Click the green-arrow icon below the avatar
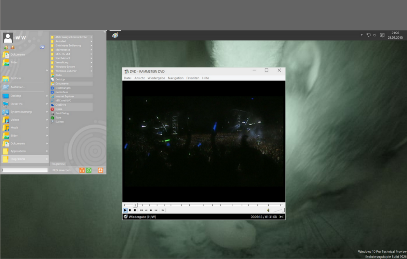The height and width of the screenshot is (259, 407). click(6, 47)
